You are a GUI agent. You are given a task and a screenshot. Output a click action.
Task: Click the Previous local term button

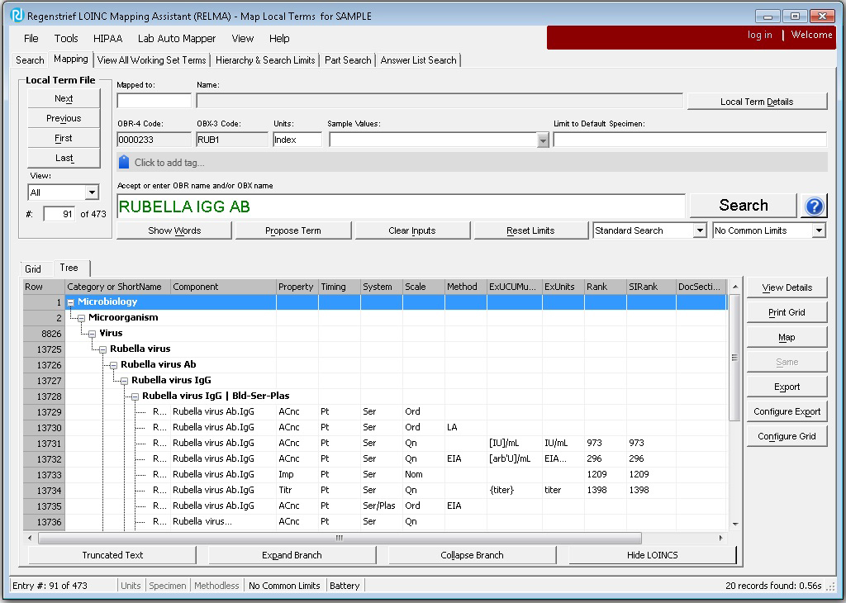(64, 118)
